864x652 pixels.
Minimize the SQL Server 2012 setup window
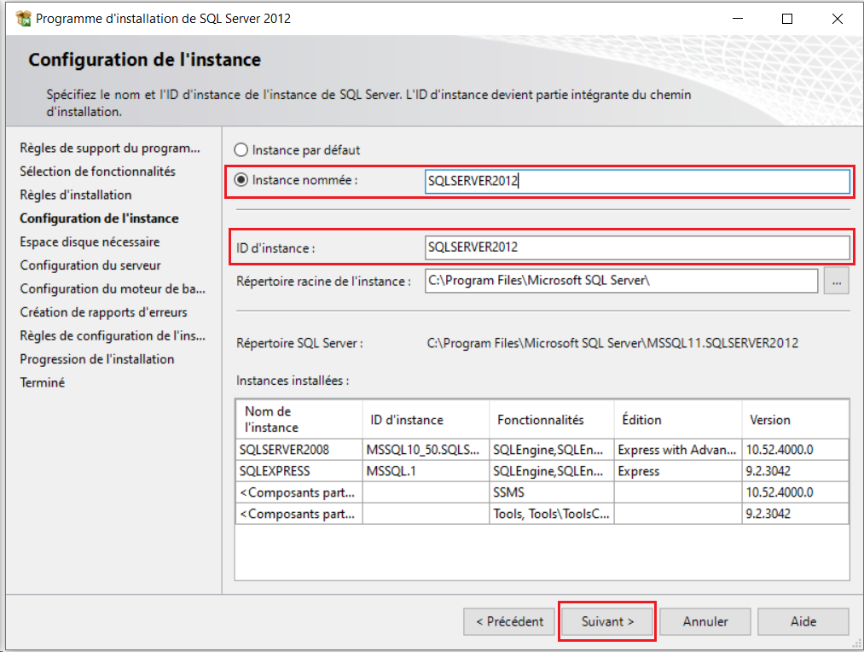tap(738, 18)
